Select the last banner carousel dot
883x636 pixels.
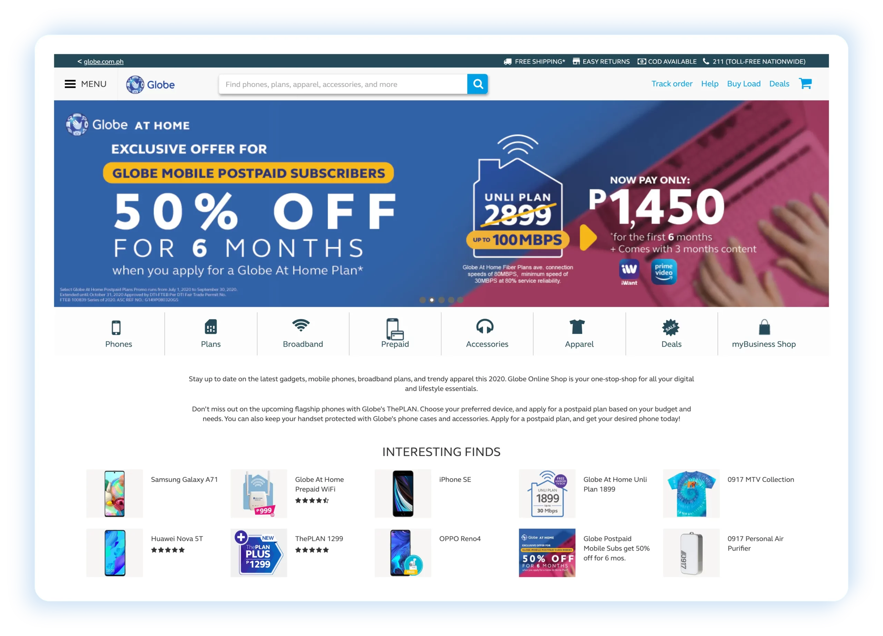(460, 300)
